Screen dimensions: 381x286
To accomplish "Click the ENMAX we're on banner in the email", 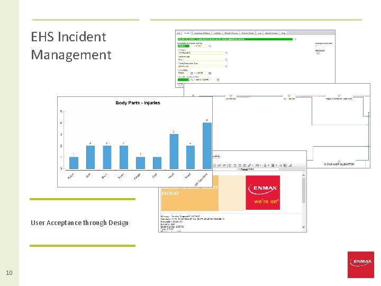I will [262, 192].
